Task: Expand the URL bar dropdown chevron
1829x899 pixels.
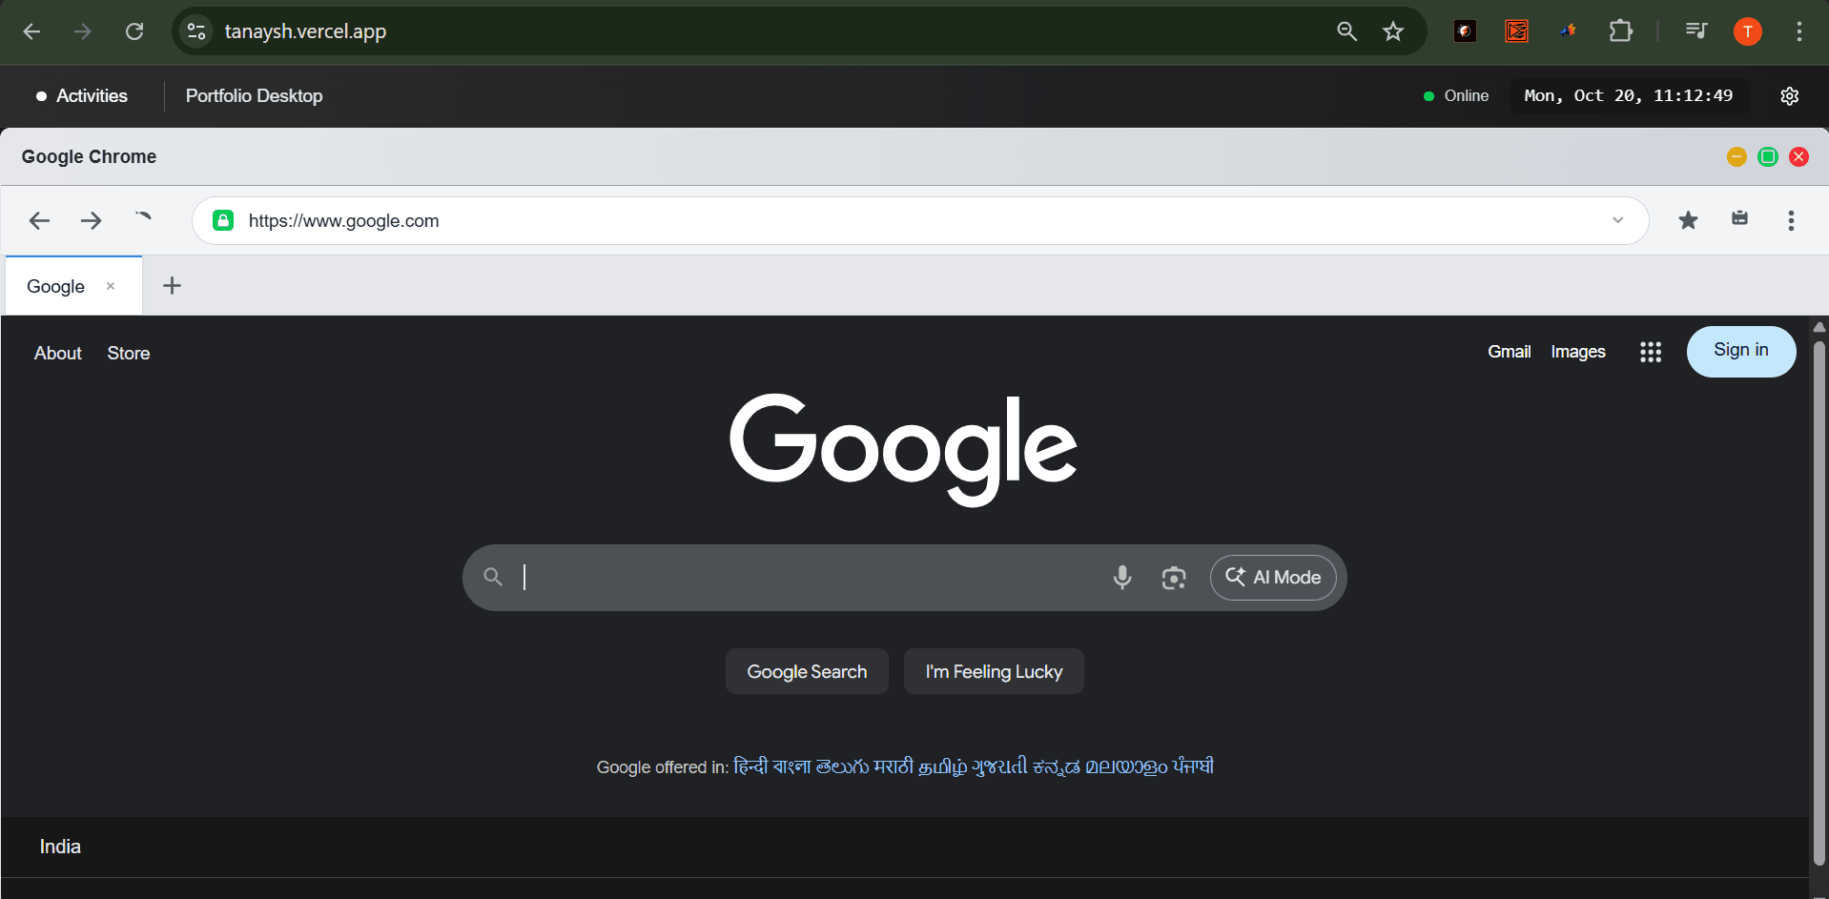Action: (1617, 220)
